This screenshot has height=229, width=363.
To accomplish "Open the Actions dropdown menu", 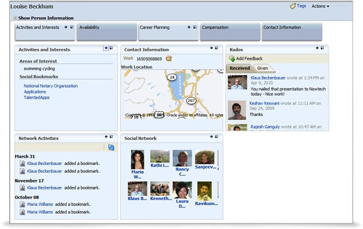I will tap(320, 6).
